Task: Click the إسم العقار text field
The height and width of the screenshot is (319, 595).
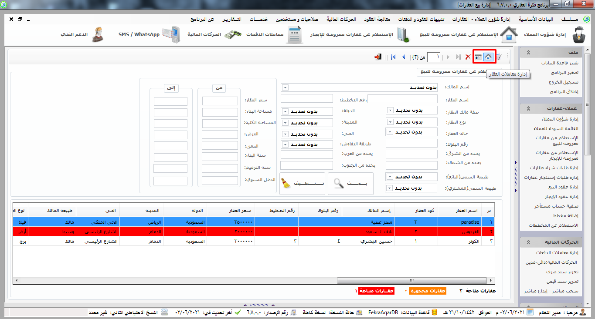Action: (x=403, y=99)
